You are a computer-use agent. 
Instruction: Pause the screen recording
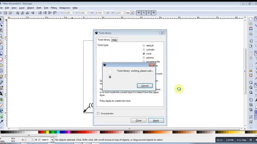251,140
